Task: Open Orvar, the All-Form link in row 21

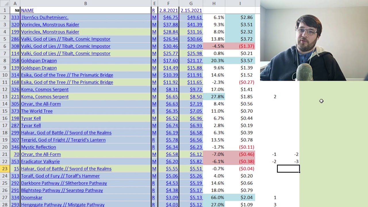Action: [41, 154]
